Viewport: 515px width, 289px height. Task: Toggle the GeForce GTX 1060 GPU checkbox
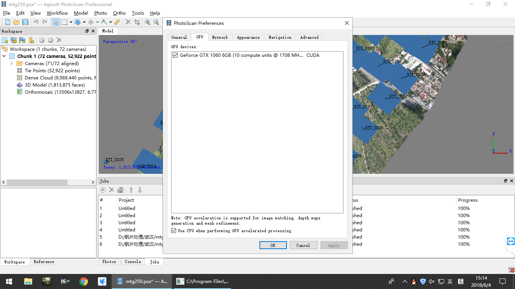pyautogui.click(x=175, y=55)
